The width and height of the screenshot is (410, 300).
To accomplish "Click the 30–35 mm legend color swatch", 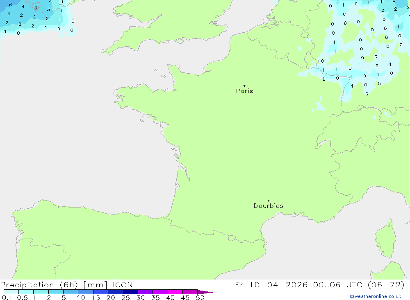I will click(x=146, y=292).
